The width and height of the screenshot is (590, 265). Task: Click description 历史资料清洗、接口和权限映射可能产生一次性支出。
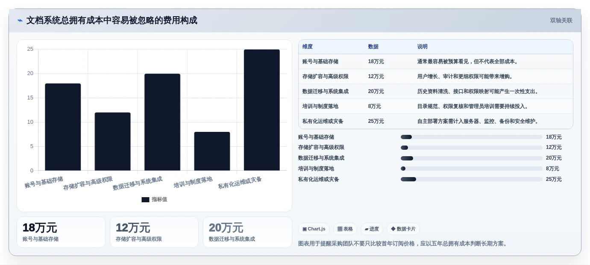coord(478,91)
